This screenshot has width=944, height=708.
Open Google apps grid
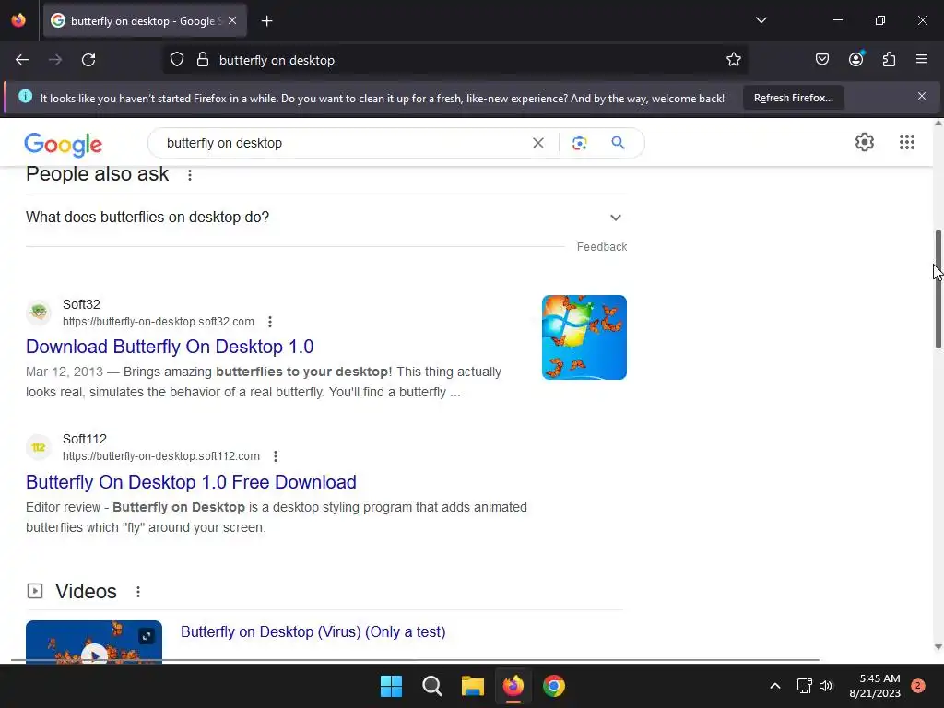[907, 142]
